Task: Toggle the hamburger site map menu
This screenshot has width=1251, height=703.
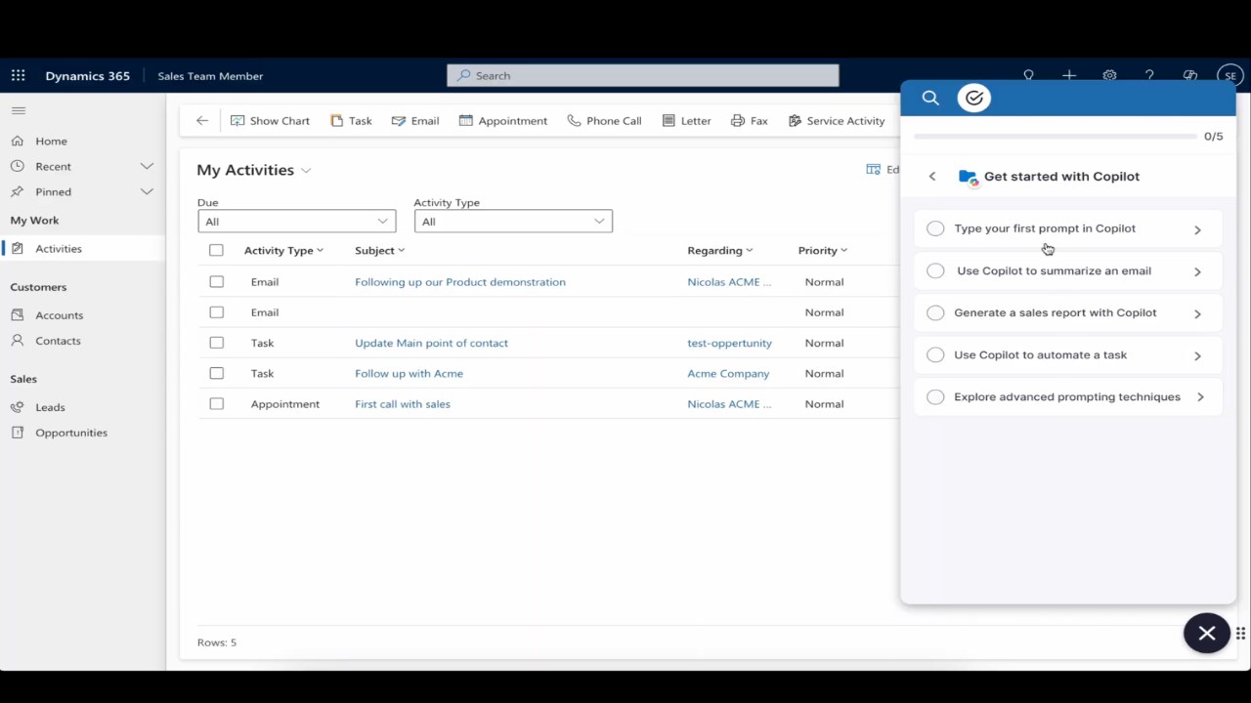Action: (x=18, y=110)
